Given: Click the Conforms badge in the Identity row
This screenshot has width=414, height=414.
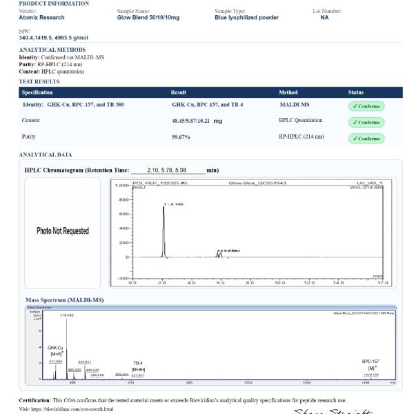Looking at the screenshot, I should tap(366, 106).
